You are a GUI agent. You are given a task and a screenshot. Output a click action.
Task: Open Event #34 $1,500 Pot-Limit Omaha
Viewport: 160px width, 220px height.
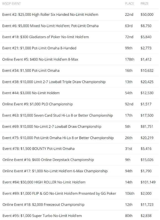[x=31, y=71]
